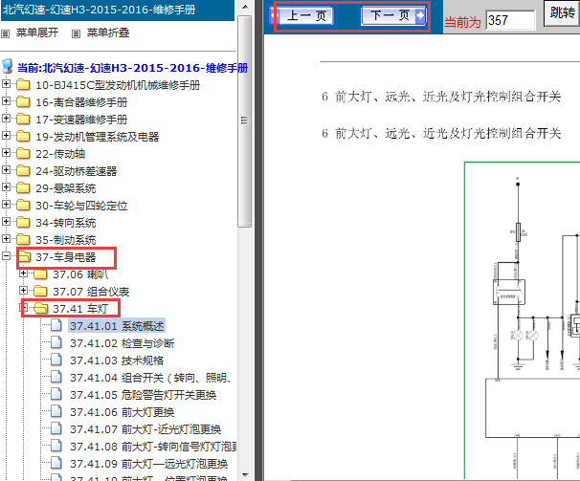This screenshot has height=481, width=580.
Task: Expand the 37.07 组合仪表 node
Action: 23,291
